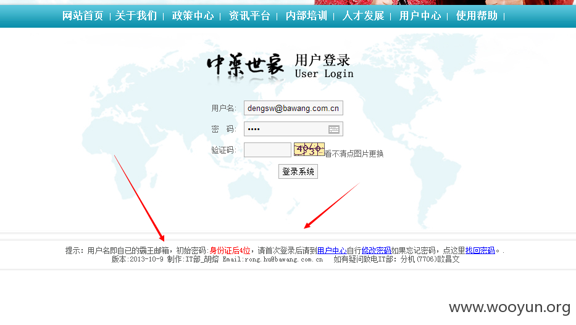The image size is (576, 325).
Task: Click the 用户名 input field
Action: click(x=293, y=108)
